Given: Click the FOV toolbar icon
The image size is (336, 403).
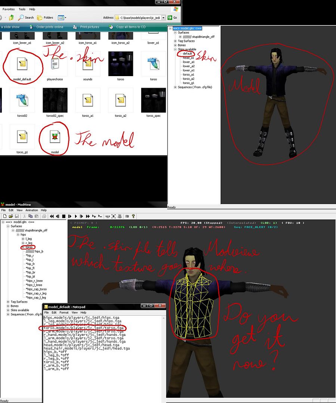Looking at the screenshot, I should (127, 216).
